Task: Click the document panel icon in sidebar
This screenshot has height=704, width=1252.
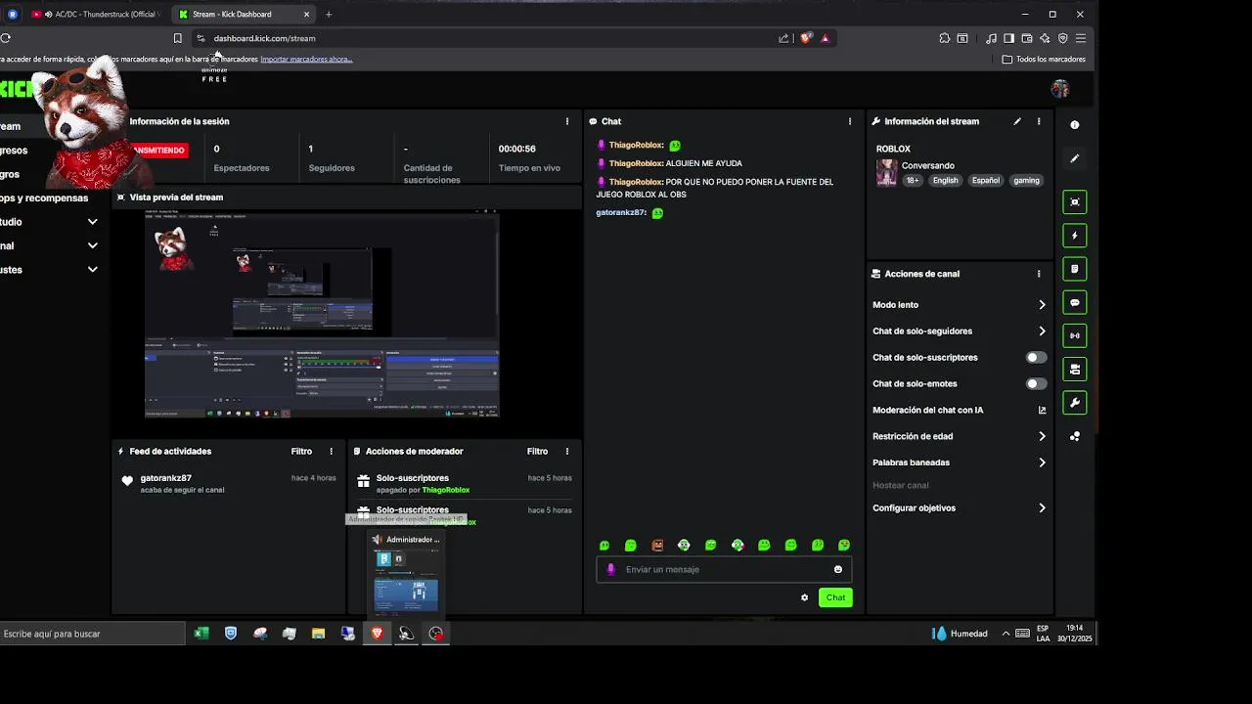Action: 1074,269
